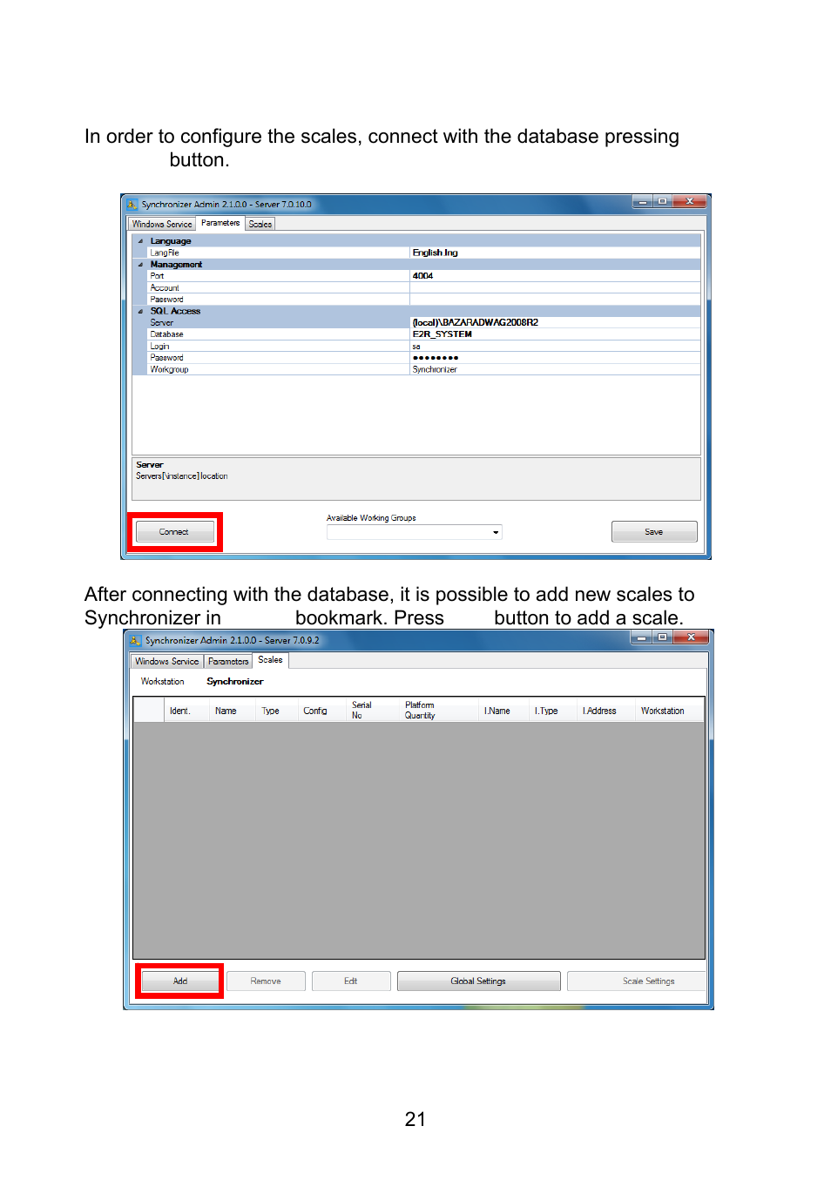Open Scales tab in lower window
The width and height of the screenshot is (831, 1180).
(x=270, y=660)
